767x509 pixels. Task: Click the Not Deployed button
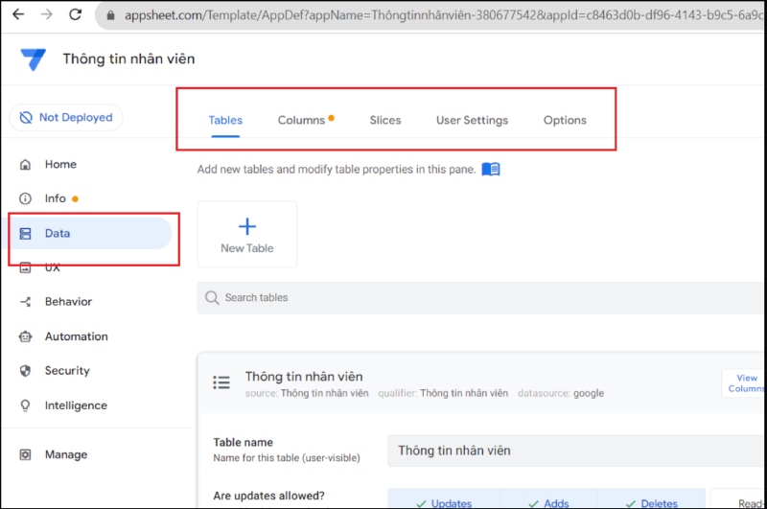66,117
